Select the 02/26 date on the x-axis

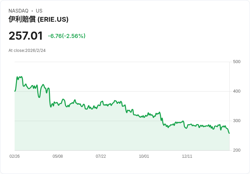point(15,156)
